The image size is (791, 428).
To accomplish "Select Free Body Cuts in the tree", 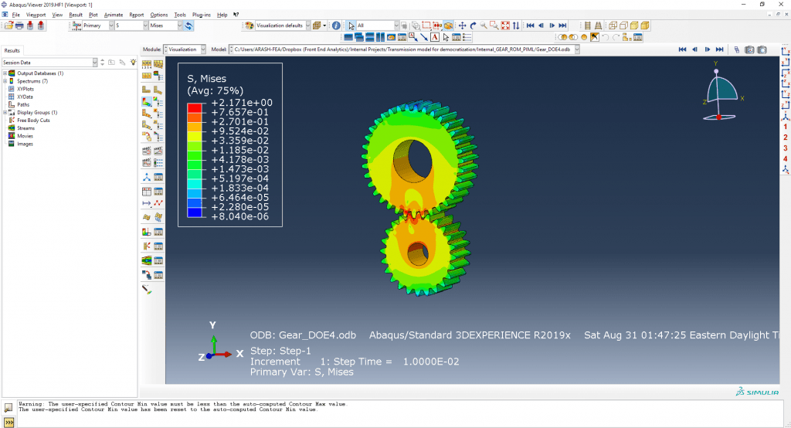I will click(x=33, y=120).
